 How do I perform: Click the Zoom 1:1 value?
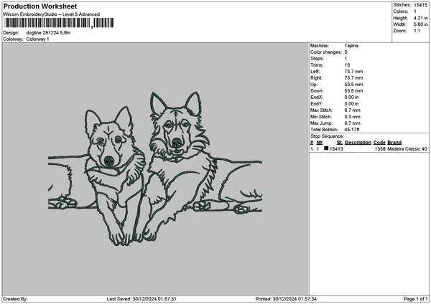pos(417,31)
